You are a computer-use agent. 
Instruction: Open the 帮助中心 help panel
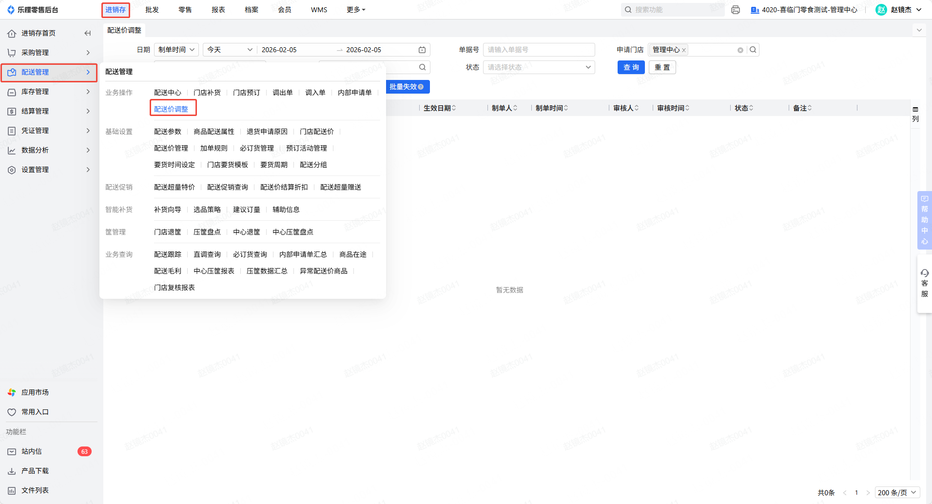[x=925, y=220]
